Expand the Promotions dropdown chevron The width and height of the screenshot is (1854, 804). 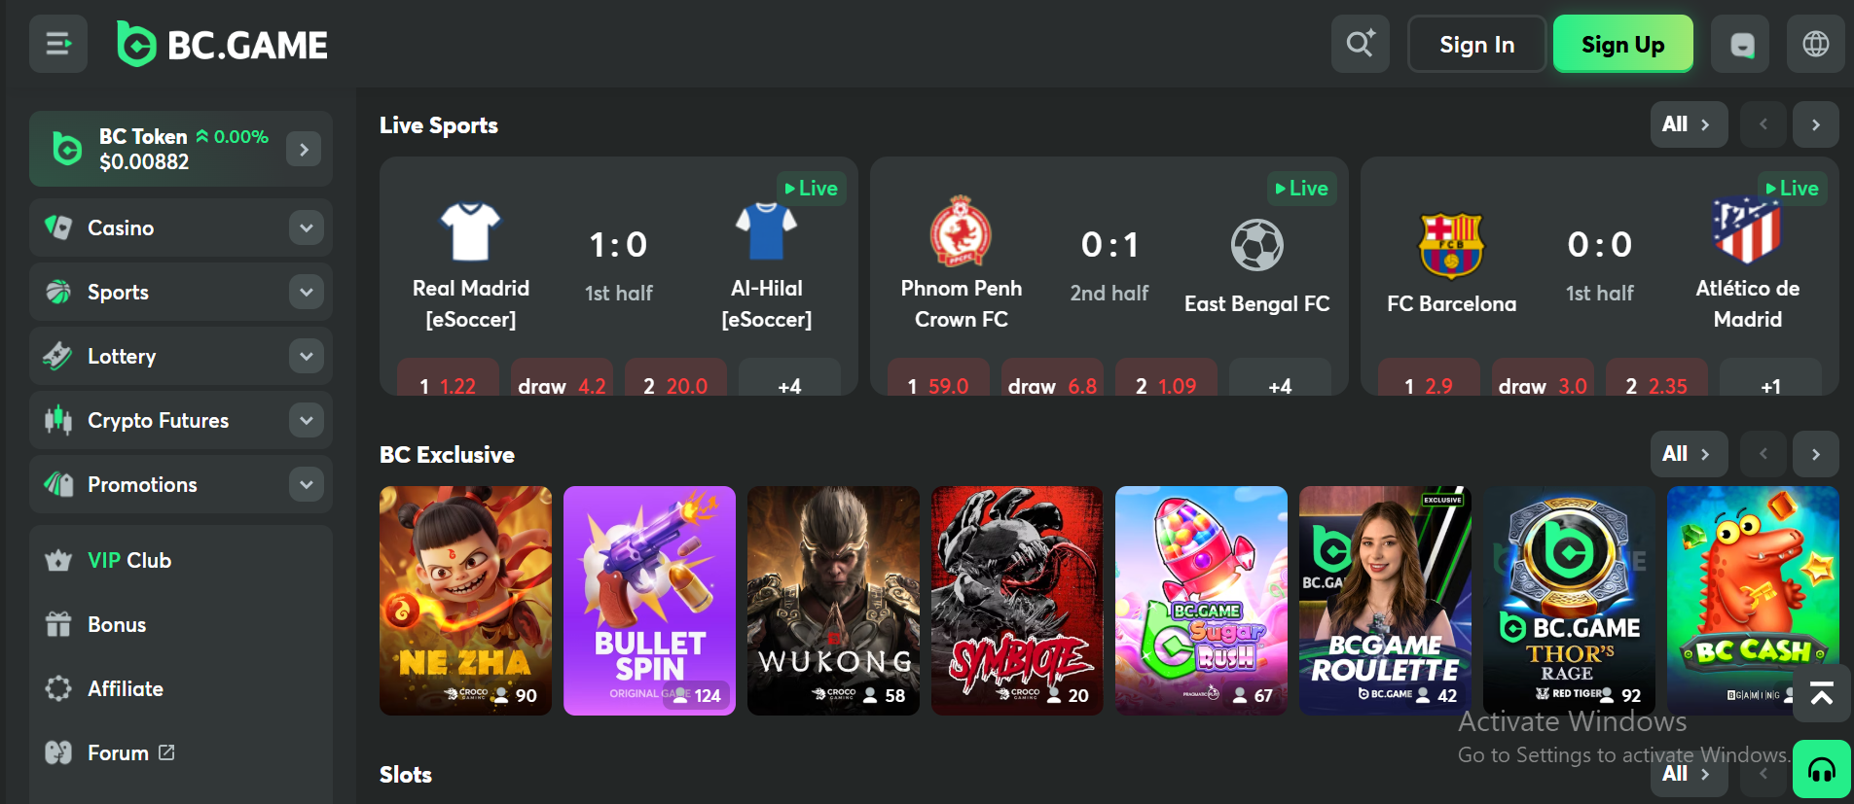pos(307,484)
